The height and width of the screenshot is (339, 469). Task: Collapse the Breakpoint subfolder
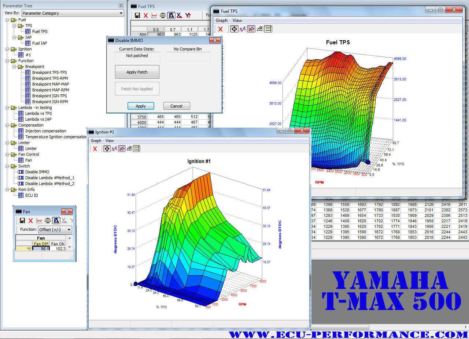coord(14,67)
